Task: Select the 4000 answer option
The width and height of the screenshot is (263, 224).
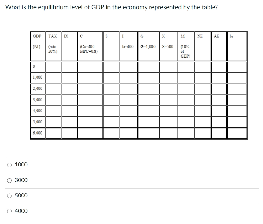Action: [x=10, y=211]
